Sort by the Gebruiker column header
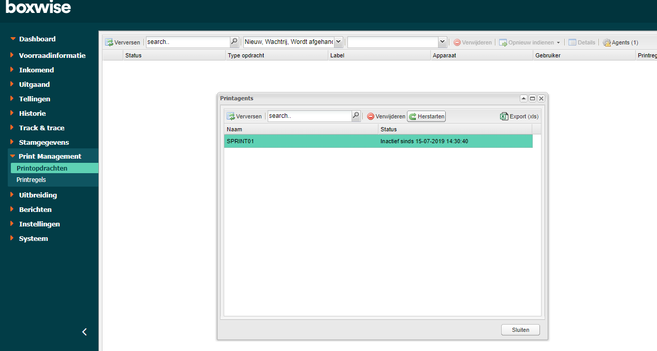 585,55
